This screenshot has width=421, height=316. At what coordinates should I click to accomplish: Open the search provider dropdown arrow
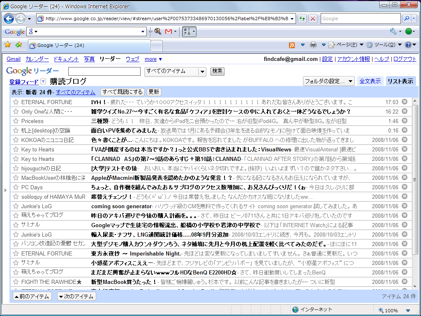(414, 19)
